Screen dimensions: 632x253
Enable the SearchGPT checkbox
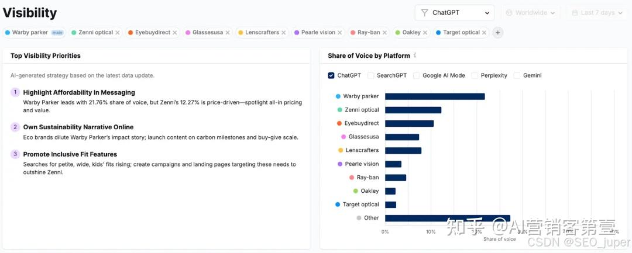(371, 75)
